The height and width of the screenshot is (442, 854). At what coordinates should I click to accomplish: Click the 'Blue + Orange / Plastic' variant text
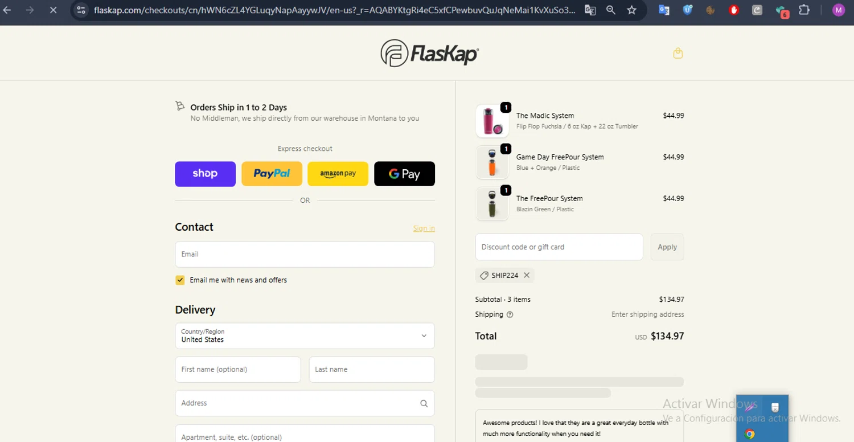(548, 168)
